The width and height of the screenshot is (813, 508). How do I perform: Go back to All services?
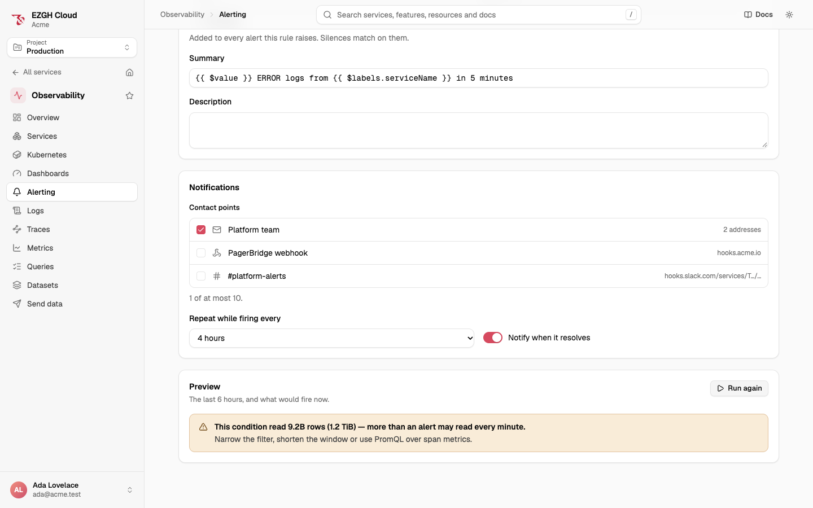[x=37, y=72]
